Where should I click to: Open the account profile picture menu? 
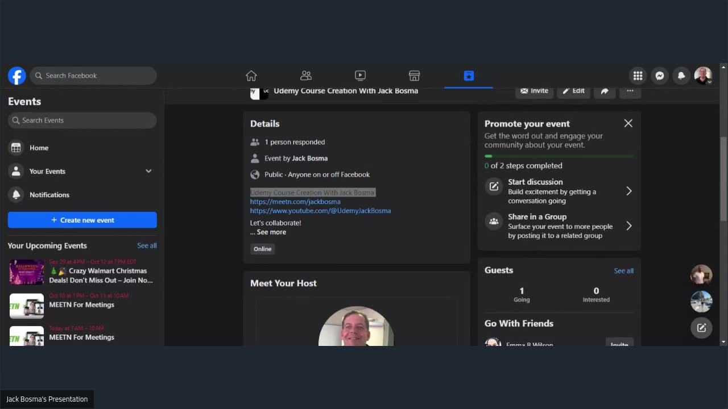703,76
